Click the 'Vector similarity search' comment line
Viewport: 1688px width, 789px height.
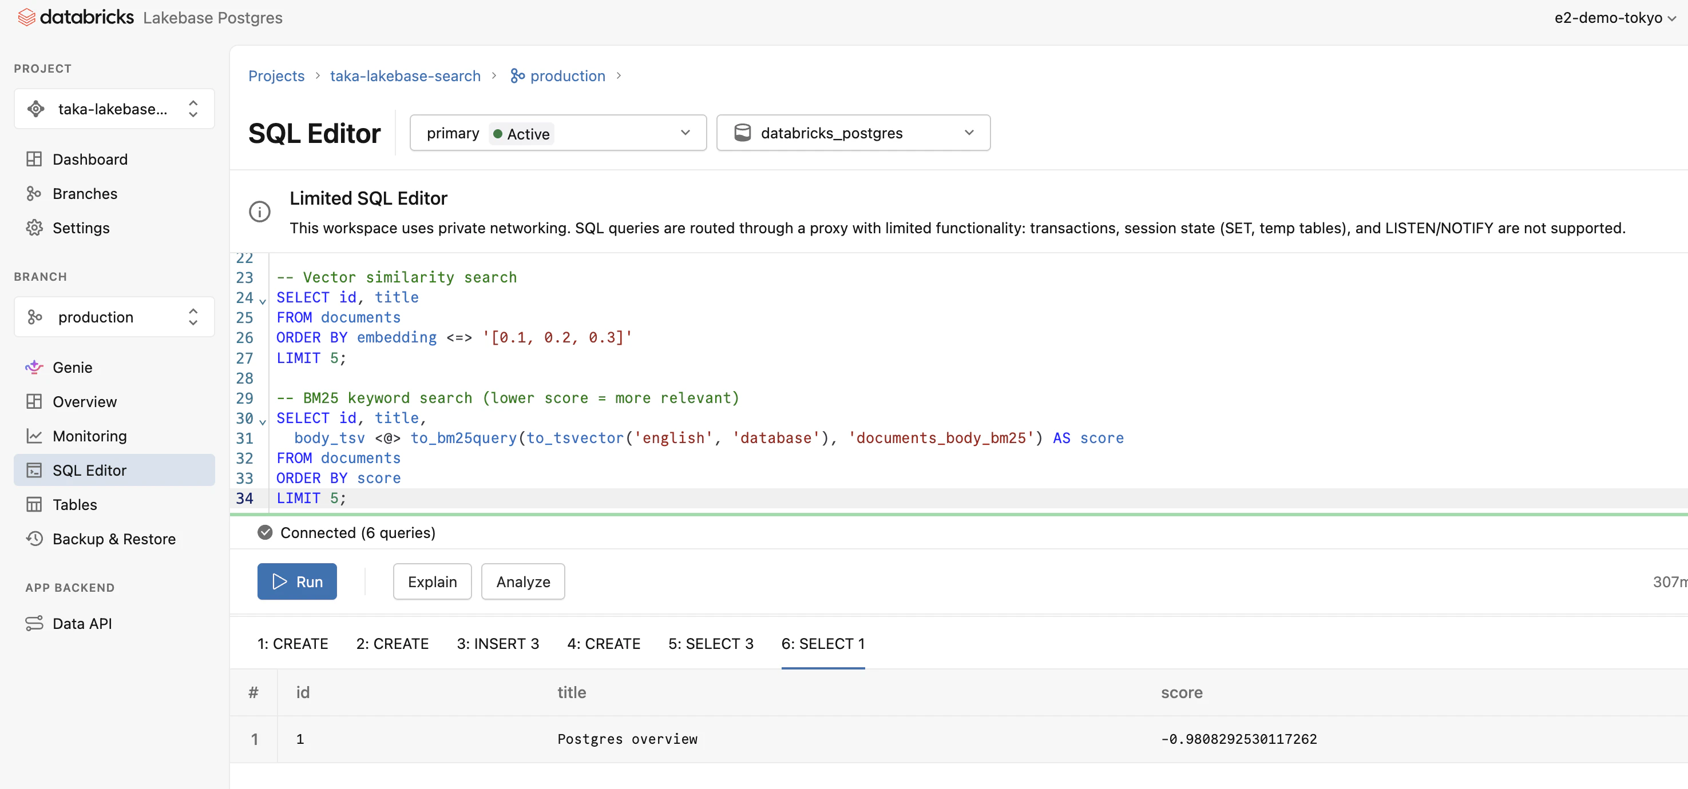click(397, 277)
